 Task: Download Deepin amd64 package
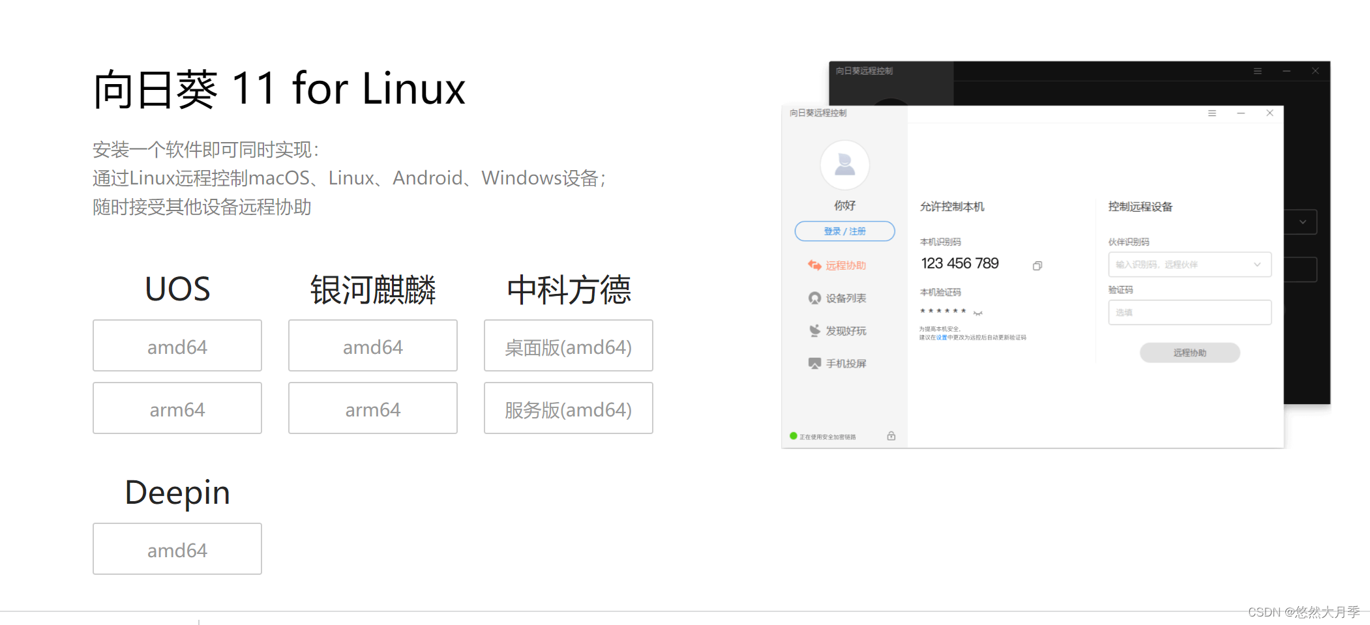click(x=177, y=549)
